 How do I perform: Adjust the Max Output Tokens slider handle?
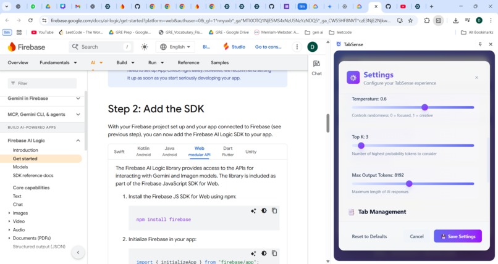tap(409, 183)
